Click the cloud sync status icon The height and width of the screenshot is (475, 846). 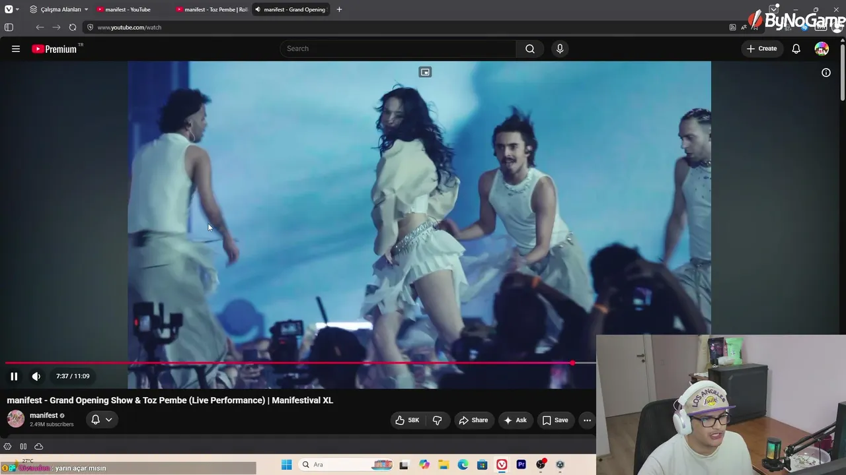(x=38, y=447)
